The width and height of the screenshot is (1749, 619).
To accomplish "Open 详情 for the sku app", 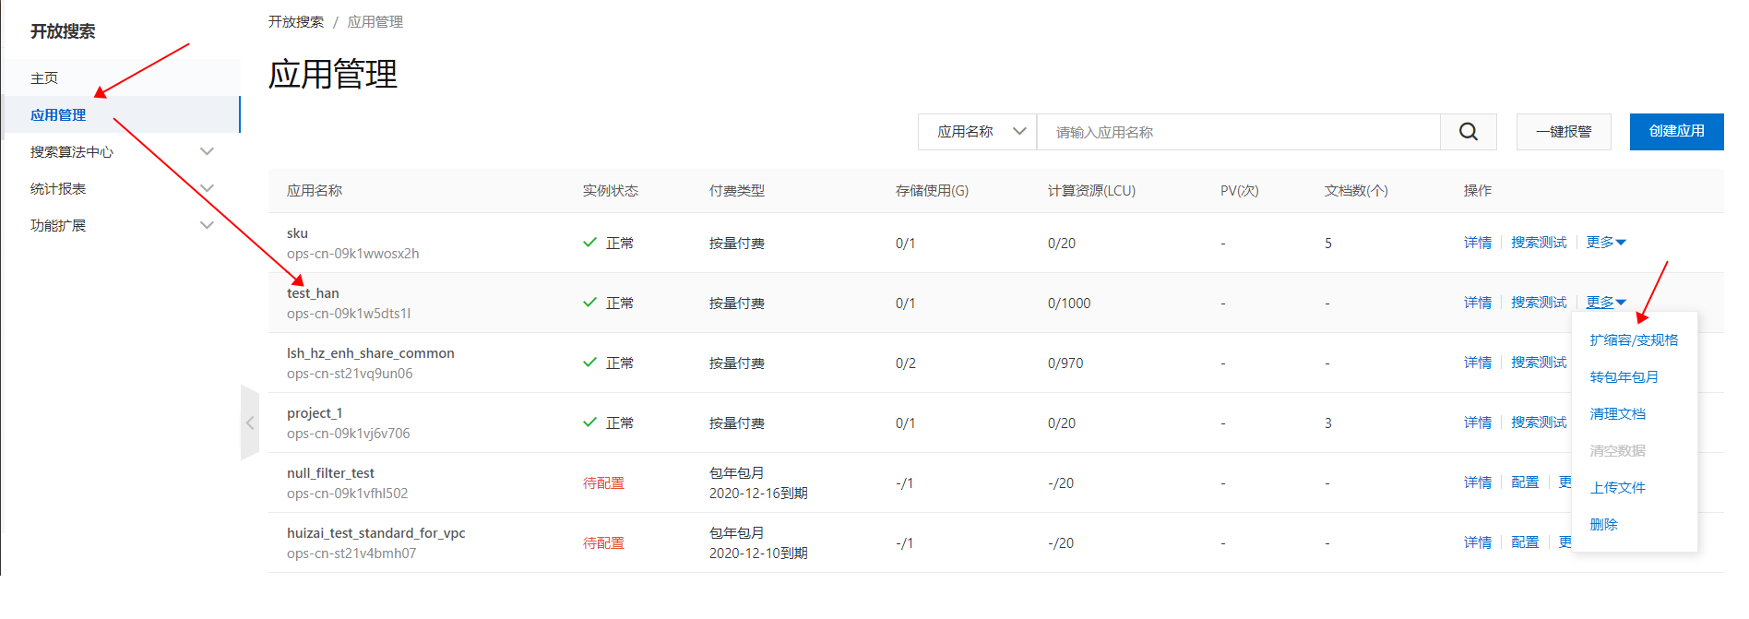I will click(x=1477, y=243).
